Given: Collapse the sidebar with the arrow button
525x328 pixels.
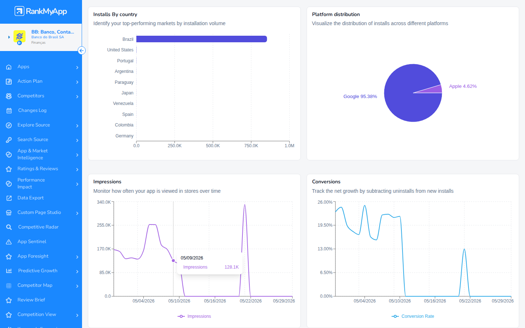Looking at the screenshot, I should (x=82, y=51).
